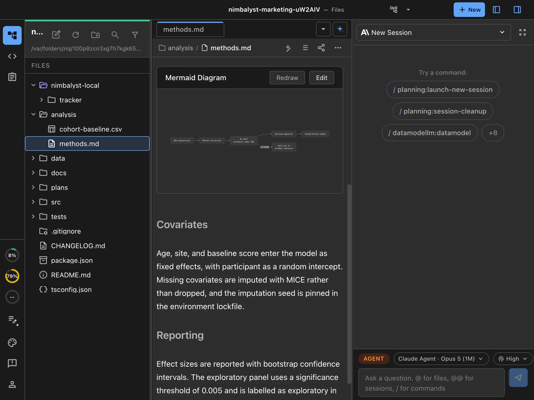Open the theme palette icon
This screenshot has width=534, height=400.
pos(12,342)
